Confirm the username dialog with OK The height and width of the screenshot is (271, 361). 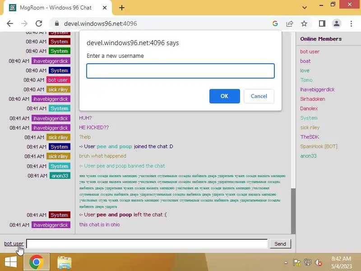(224, 96)
